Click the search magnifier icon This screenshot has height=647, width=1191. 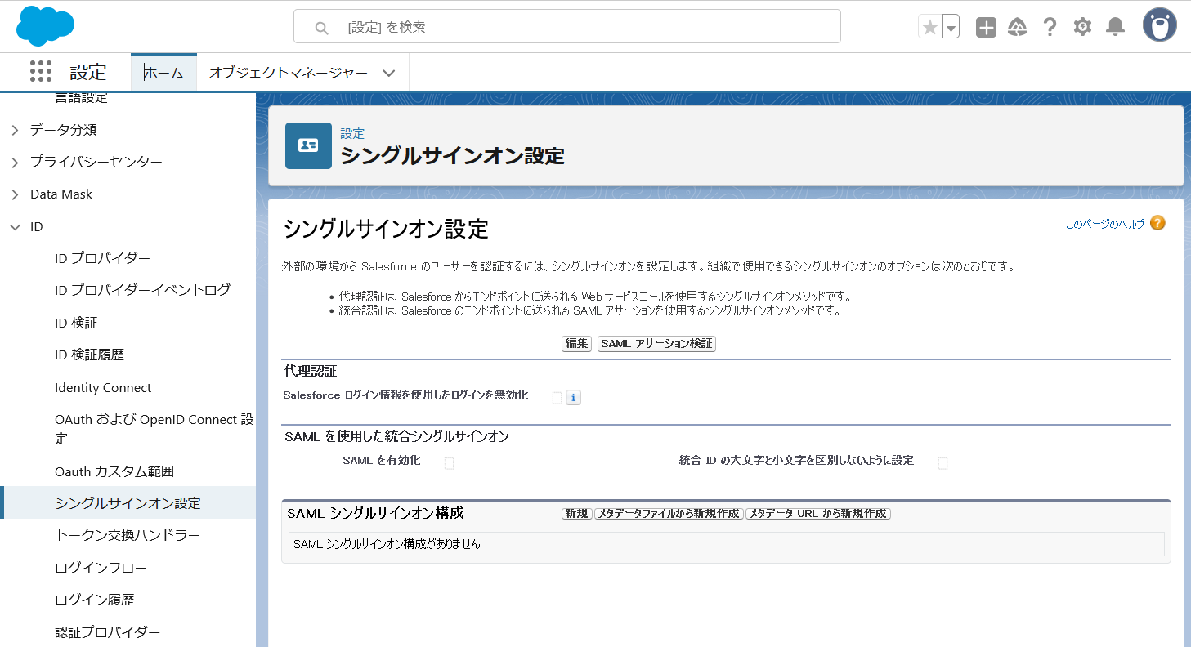[322, 28]
